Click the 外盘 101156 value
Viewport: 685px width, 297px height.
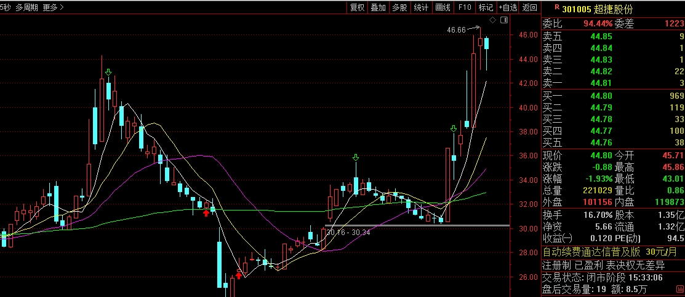tap(598, 202)
